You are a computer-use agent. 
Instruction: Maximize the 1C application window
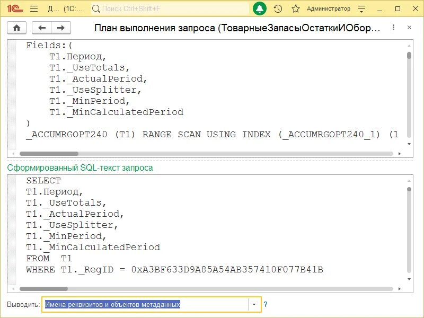[x=398, y=8]
